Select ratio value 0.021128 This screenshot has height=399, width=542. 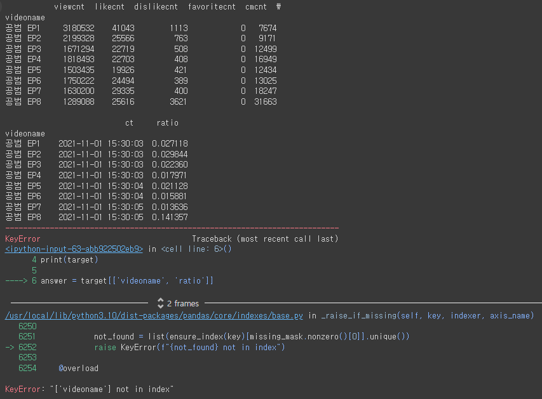pyautogui.click(x=170, y=186)
